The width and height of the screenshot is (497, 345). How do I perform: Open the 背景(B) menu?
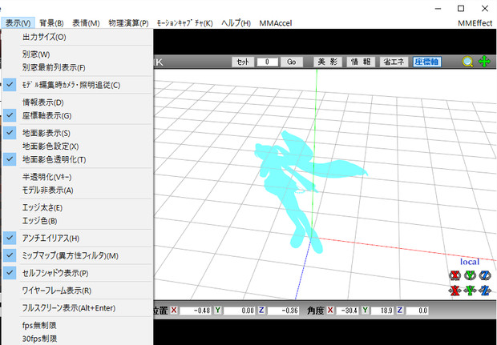point(51,23)
